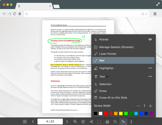Screen dimensions: 162x125
Task: Open the search icon in bottom toolbar
Action: 115,122
